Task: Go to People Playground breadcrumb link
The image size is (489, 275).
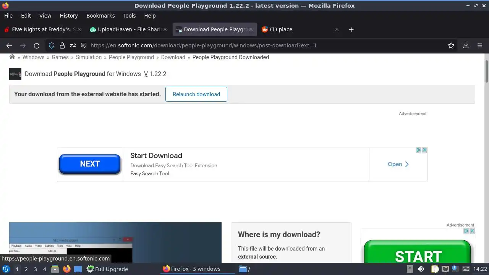Action: (131, 57)
